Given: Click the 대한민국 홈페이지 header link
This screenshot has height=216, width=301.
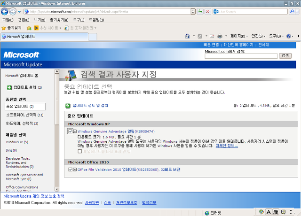Looking at the screenshot, I should (x=238, y=45).
